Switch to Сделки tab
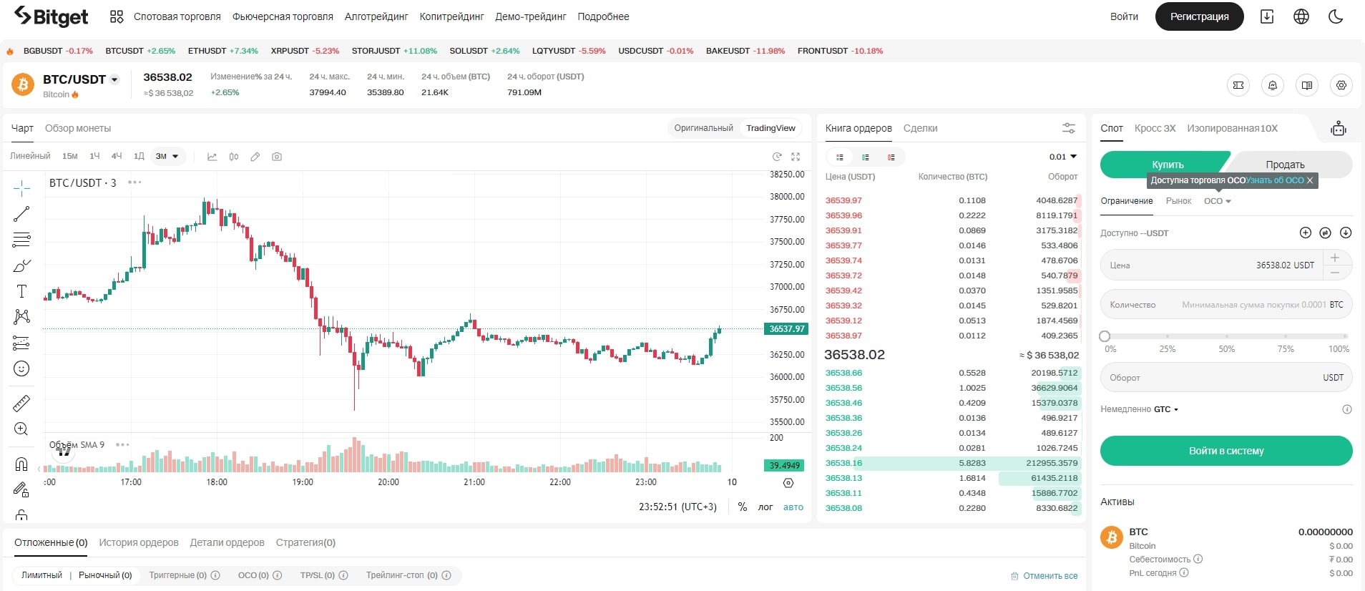 [x=920, y=128]
